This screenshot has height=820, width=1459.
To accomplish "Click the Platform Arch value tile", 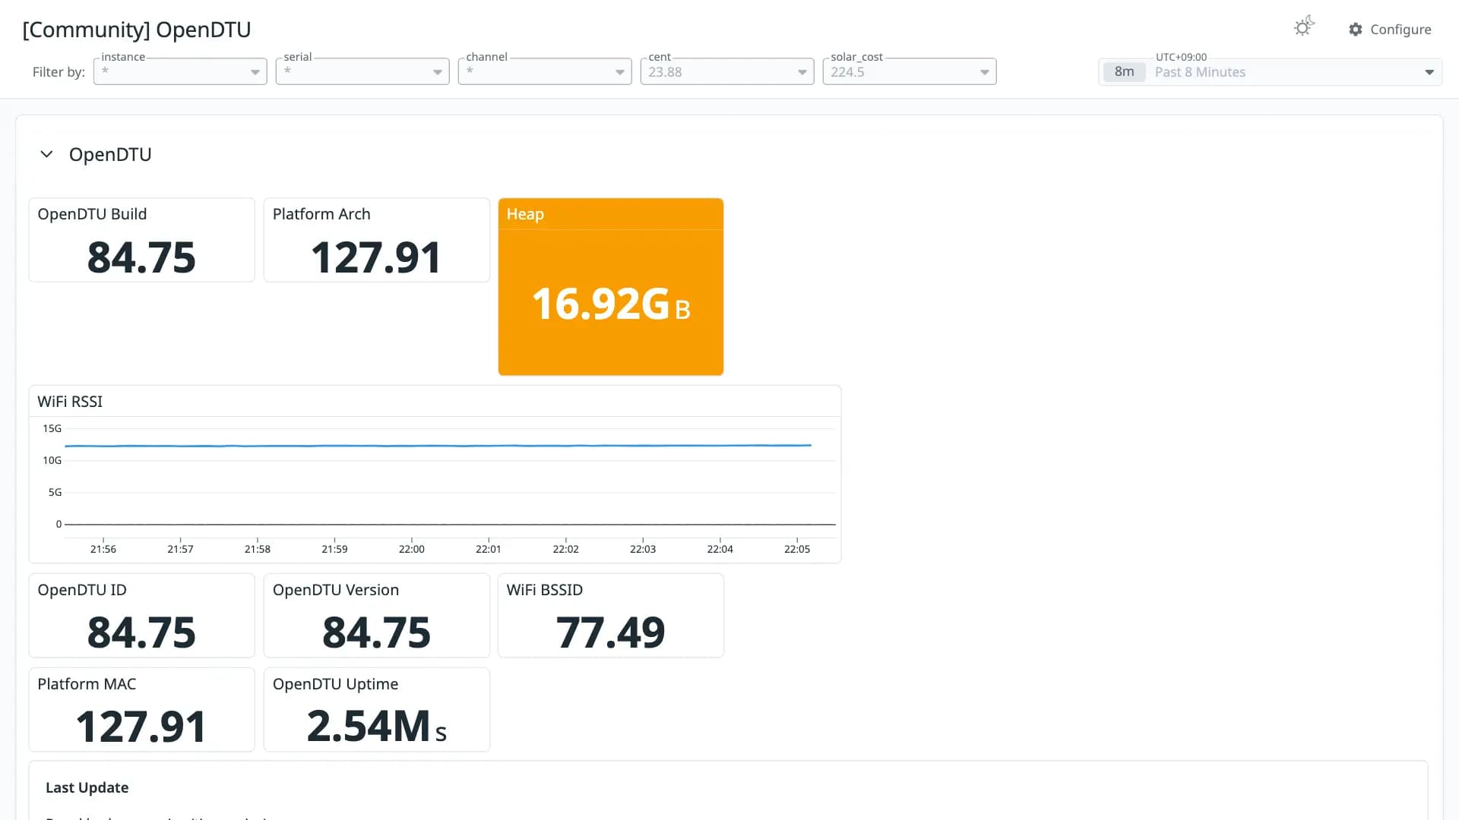I will 376,240.
